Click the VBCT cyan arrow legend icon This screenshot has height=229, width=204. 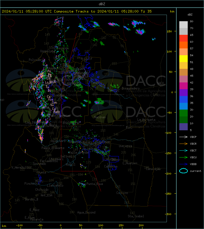click(x=183, y=150)
